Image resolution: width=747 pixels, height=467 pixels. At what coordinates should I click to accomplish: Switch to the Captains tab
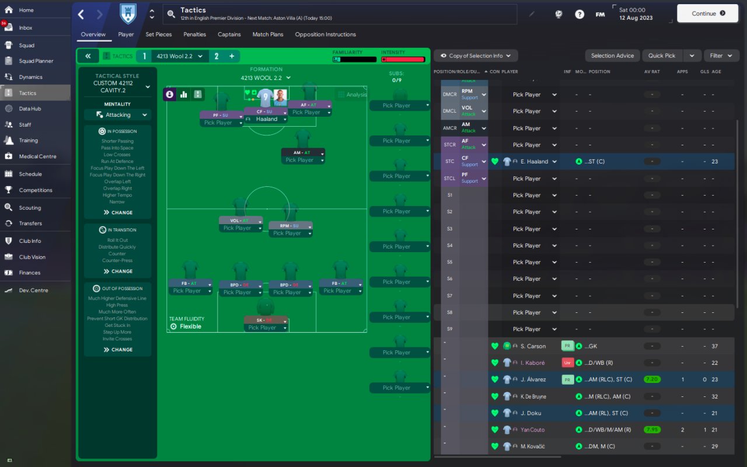229,34
